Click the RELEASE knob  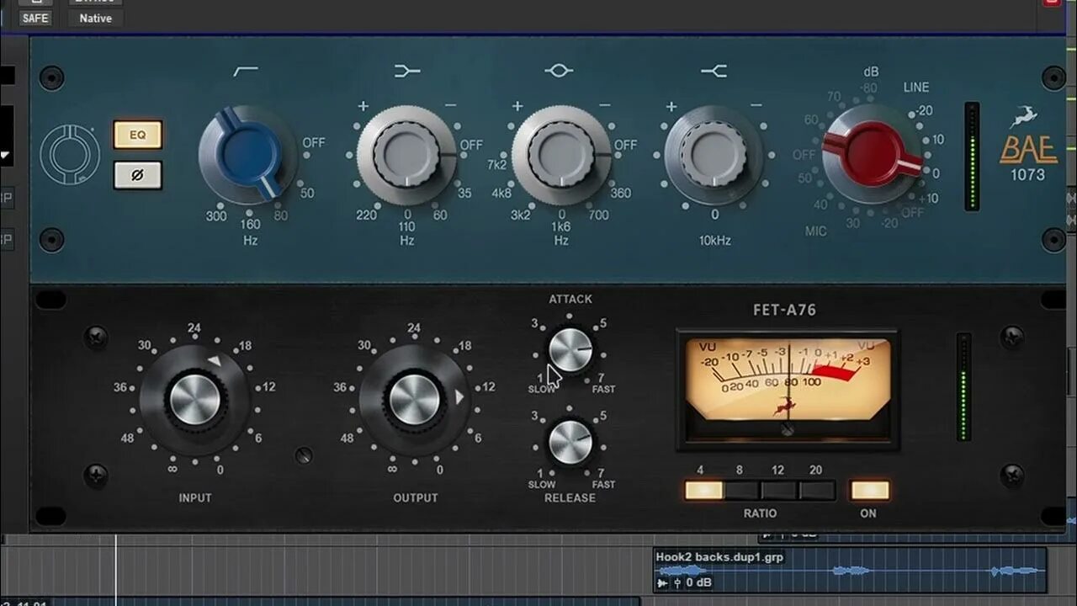[570, 442]
